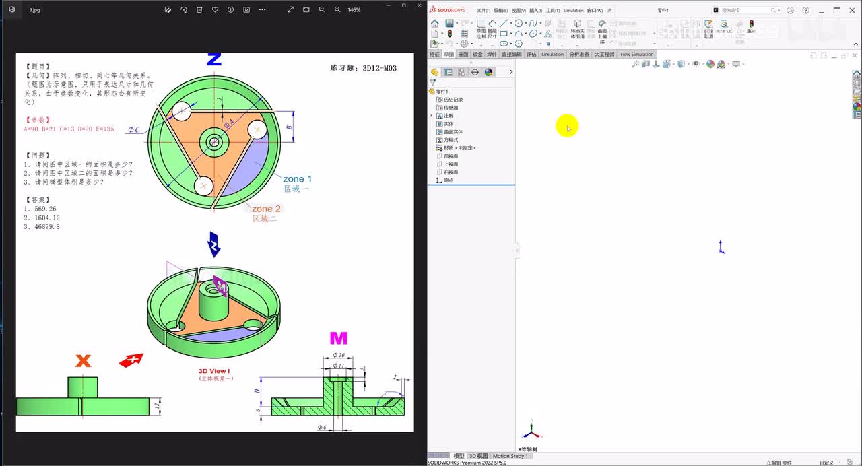Open the SolidWorks user login icon
The width and height of the screenshot is (862, 466).
[x=790, y=11]
